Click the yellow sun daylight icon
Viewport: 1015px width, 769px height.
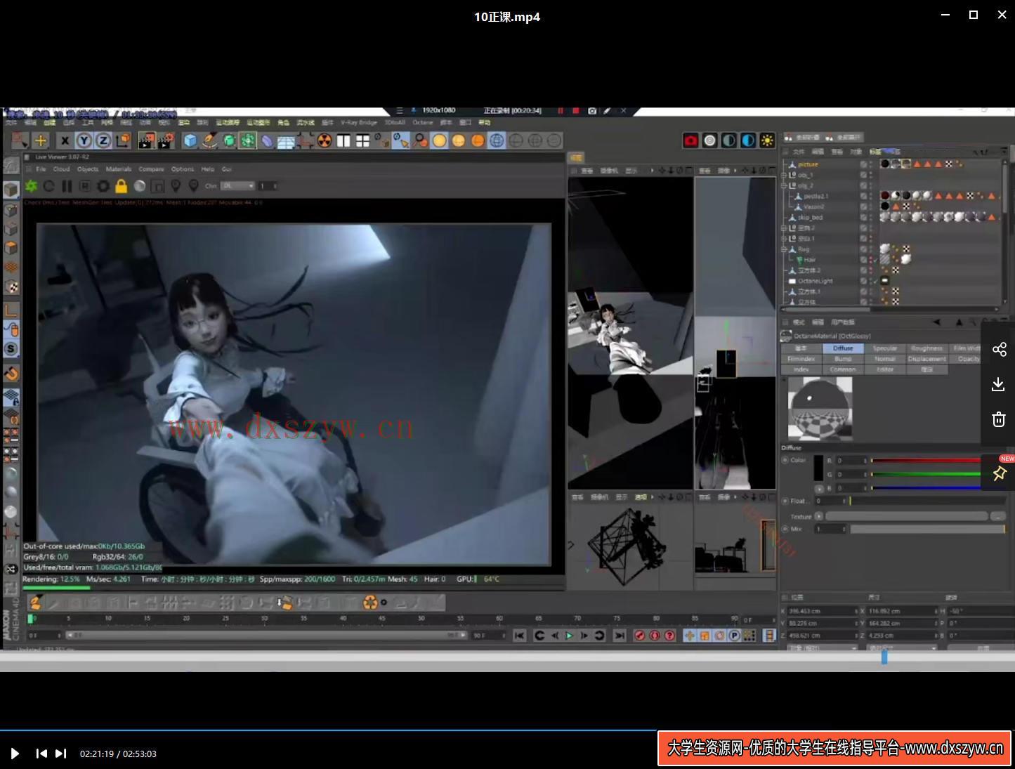click(x=767, y=140)
